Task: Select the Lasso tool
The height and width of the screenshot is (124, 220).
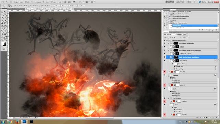Action: tap(2, 14)
